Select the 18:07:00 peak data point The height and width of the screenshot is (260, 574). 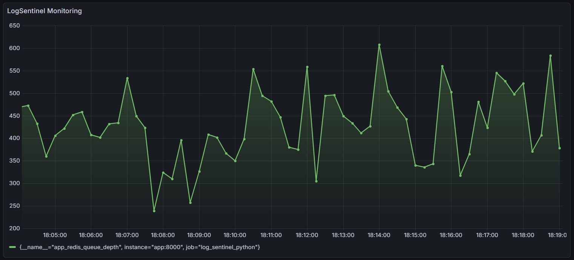(x=127, y=78)
